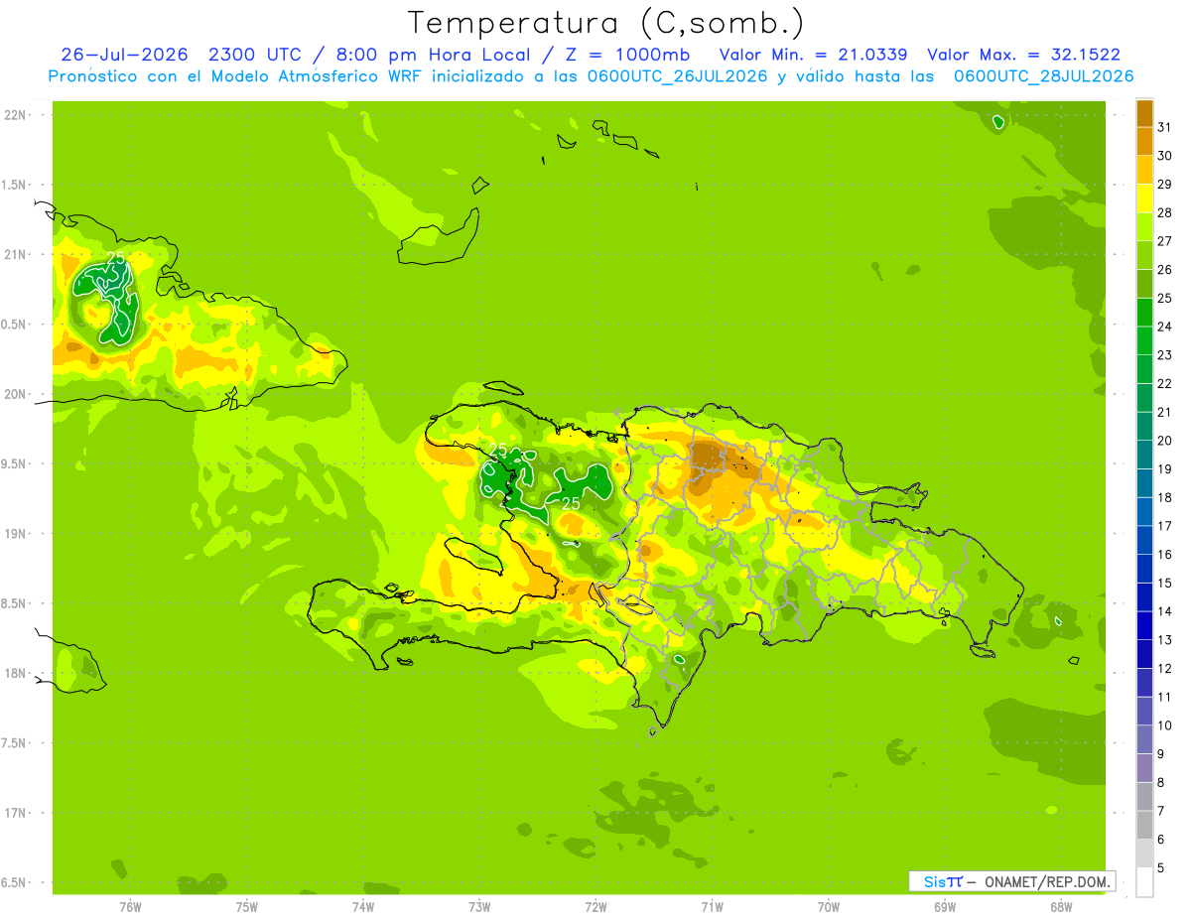The width and height of the screenshot is (1191, 920).
Task: Click the '70W' longitude label
Action: (x=829, y=907)
